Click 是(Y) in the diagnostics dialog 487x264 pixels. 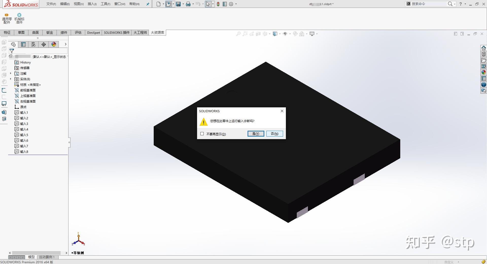click(256, 134)
